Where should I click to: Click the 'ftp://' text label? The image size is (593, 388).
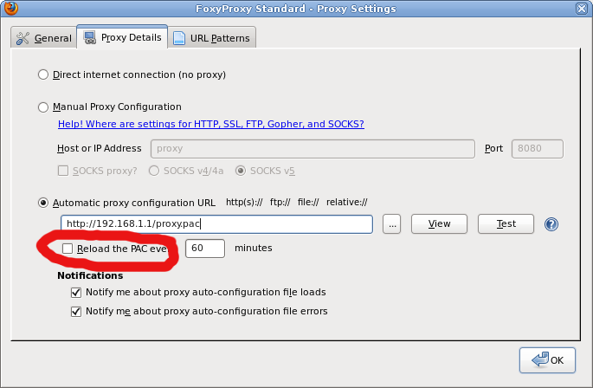[280, 202]
